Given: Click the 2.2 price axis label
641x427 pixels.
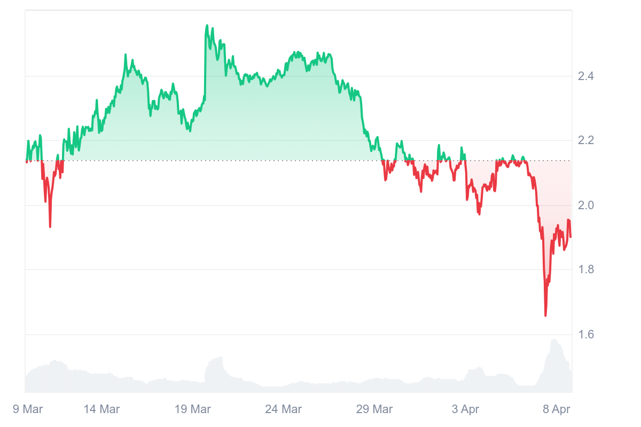Looking at the screenshot, I should click(586, 141).
